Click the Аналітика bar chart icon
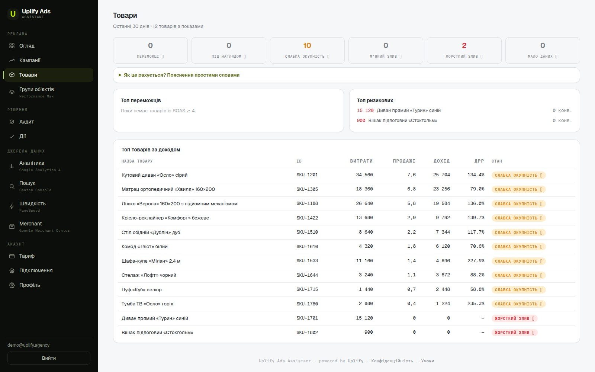The width and height of the screenshot is (595, 372). tap(12, 166)
